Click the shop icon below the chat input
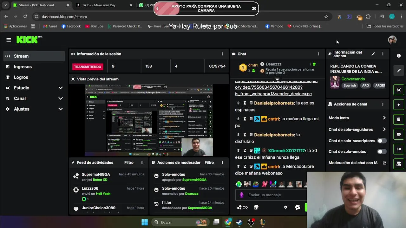406x228 pixels. click(x=256, y=207)
